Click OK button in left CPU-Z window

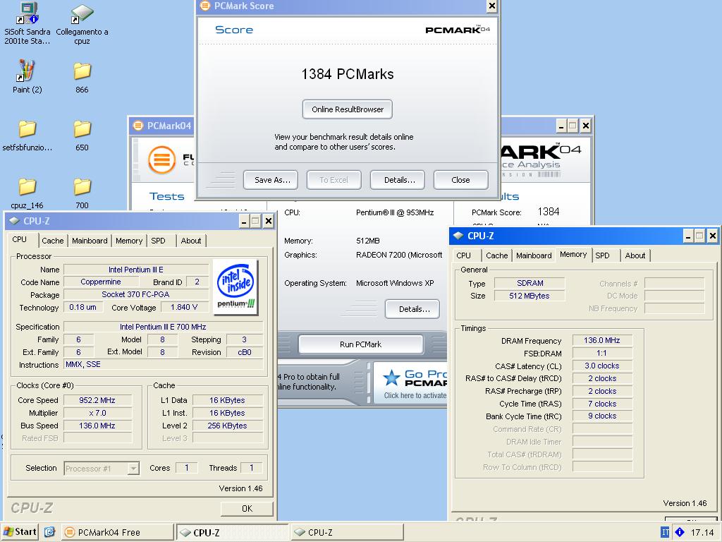(247, 508)
